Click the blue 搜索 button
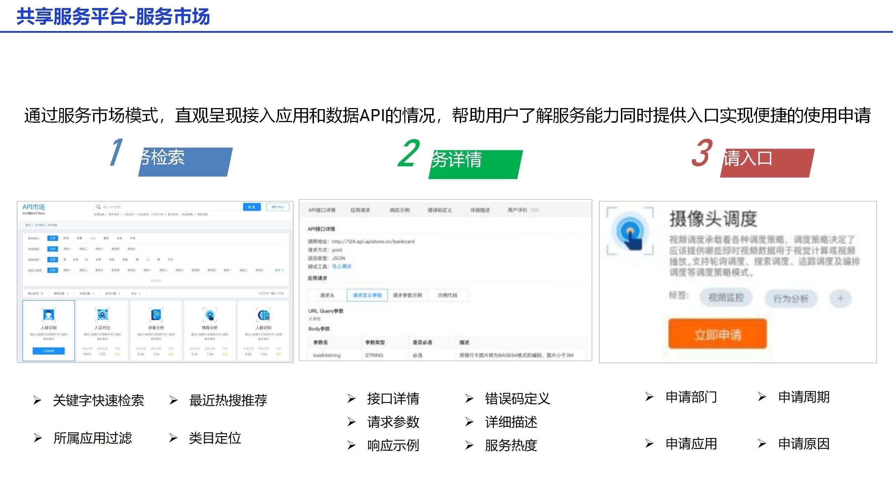Viewport: 893px width, 502px height. [x=252, y=207]
